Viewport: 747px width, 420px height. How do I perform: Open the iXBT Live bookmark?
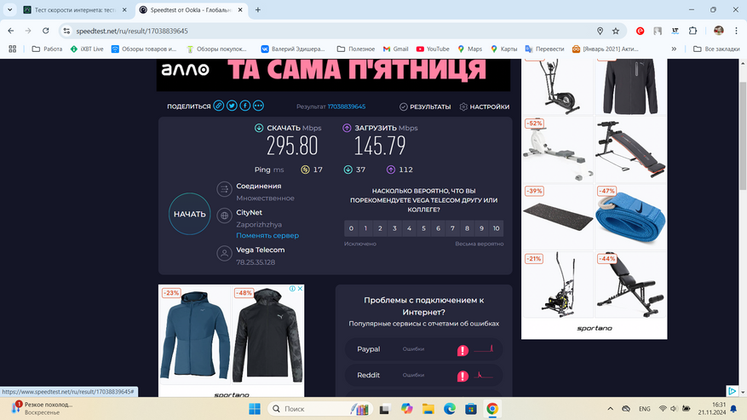pyautogui.click(x=87, y=49)
